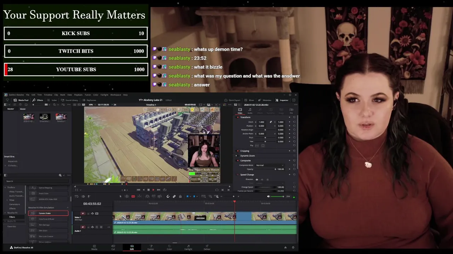This screenshot has width=453, height=254.
Task: Click Quick Export
Action: (232, 100)
